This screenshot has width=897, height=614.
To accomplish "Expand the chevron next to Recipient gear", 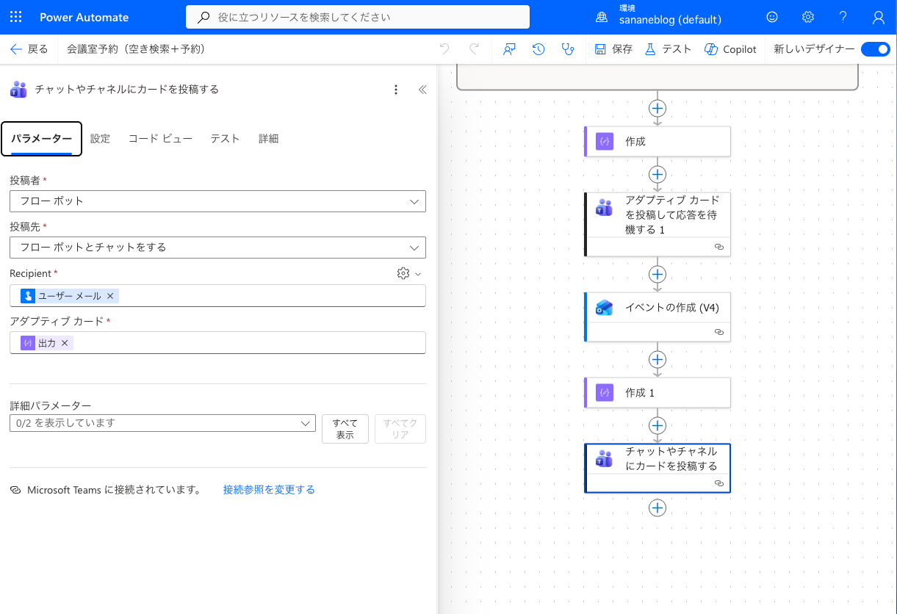I will click(x=419, y=274).
